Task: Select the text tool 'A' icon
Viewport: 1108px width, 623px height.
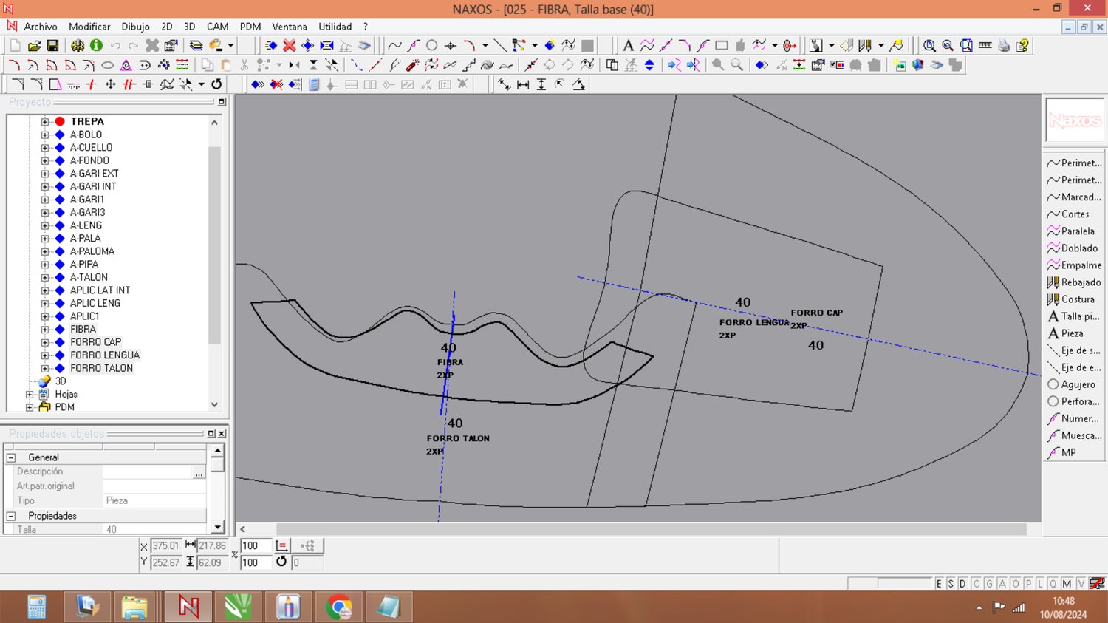Action: click(x=628, y=46)
